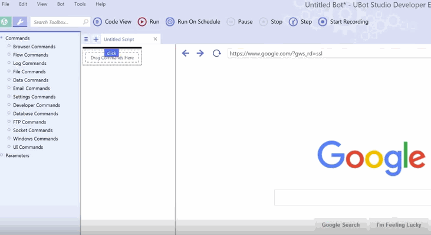Click the Pause button
This screenshot has height=235, width=431.
tap(240, 22)
